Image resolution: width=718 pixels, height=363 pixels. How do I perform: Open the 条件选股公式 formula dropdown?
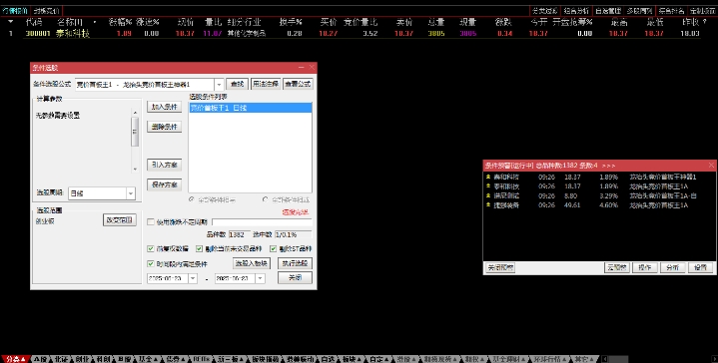click(x=219, y=85)
